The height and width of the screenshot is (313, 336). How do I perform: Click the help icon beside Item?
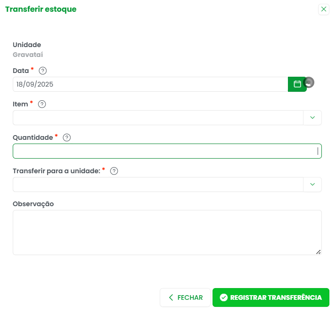42,104
